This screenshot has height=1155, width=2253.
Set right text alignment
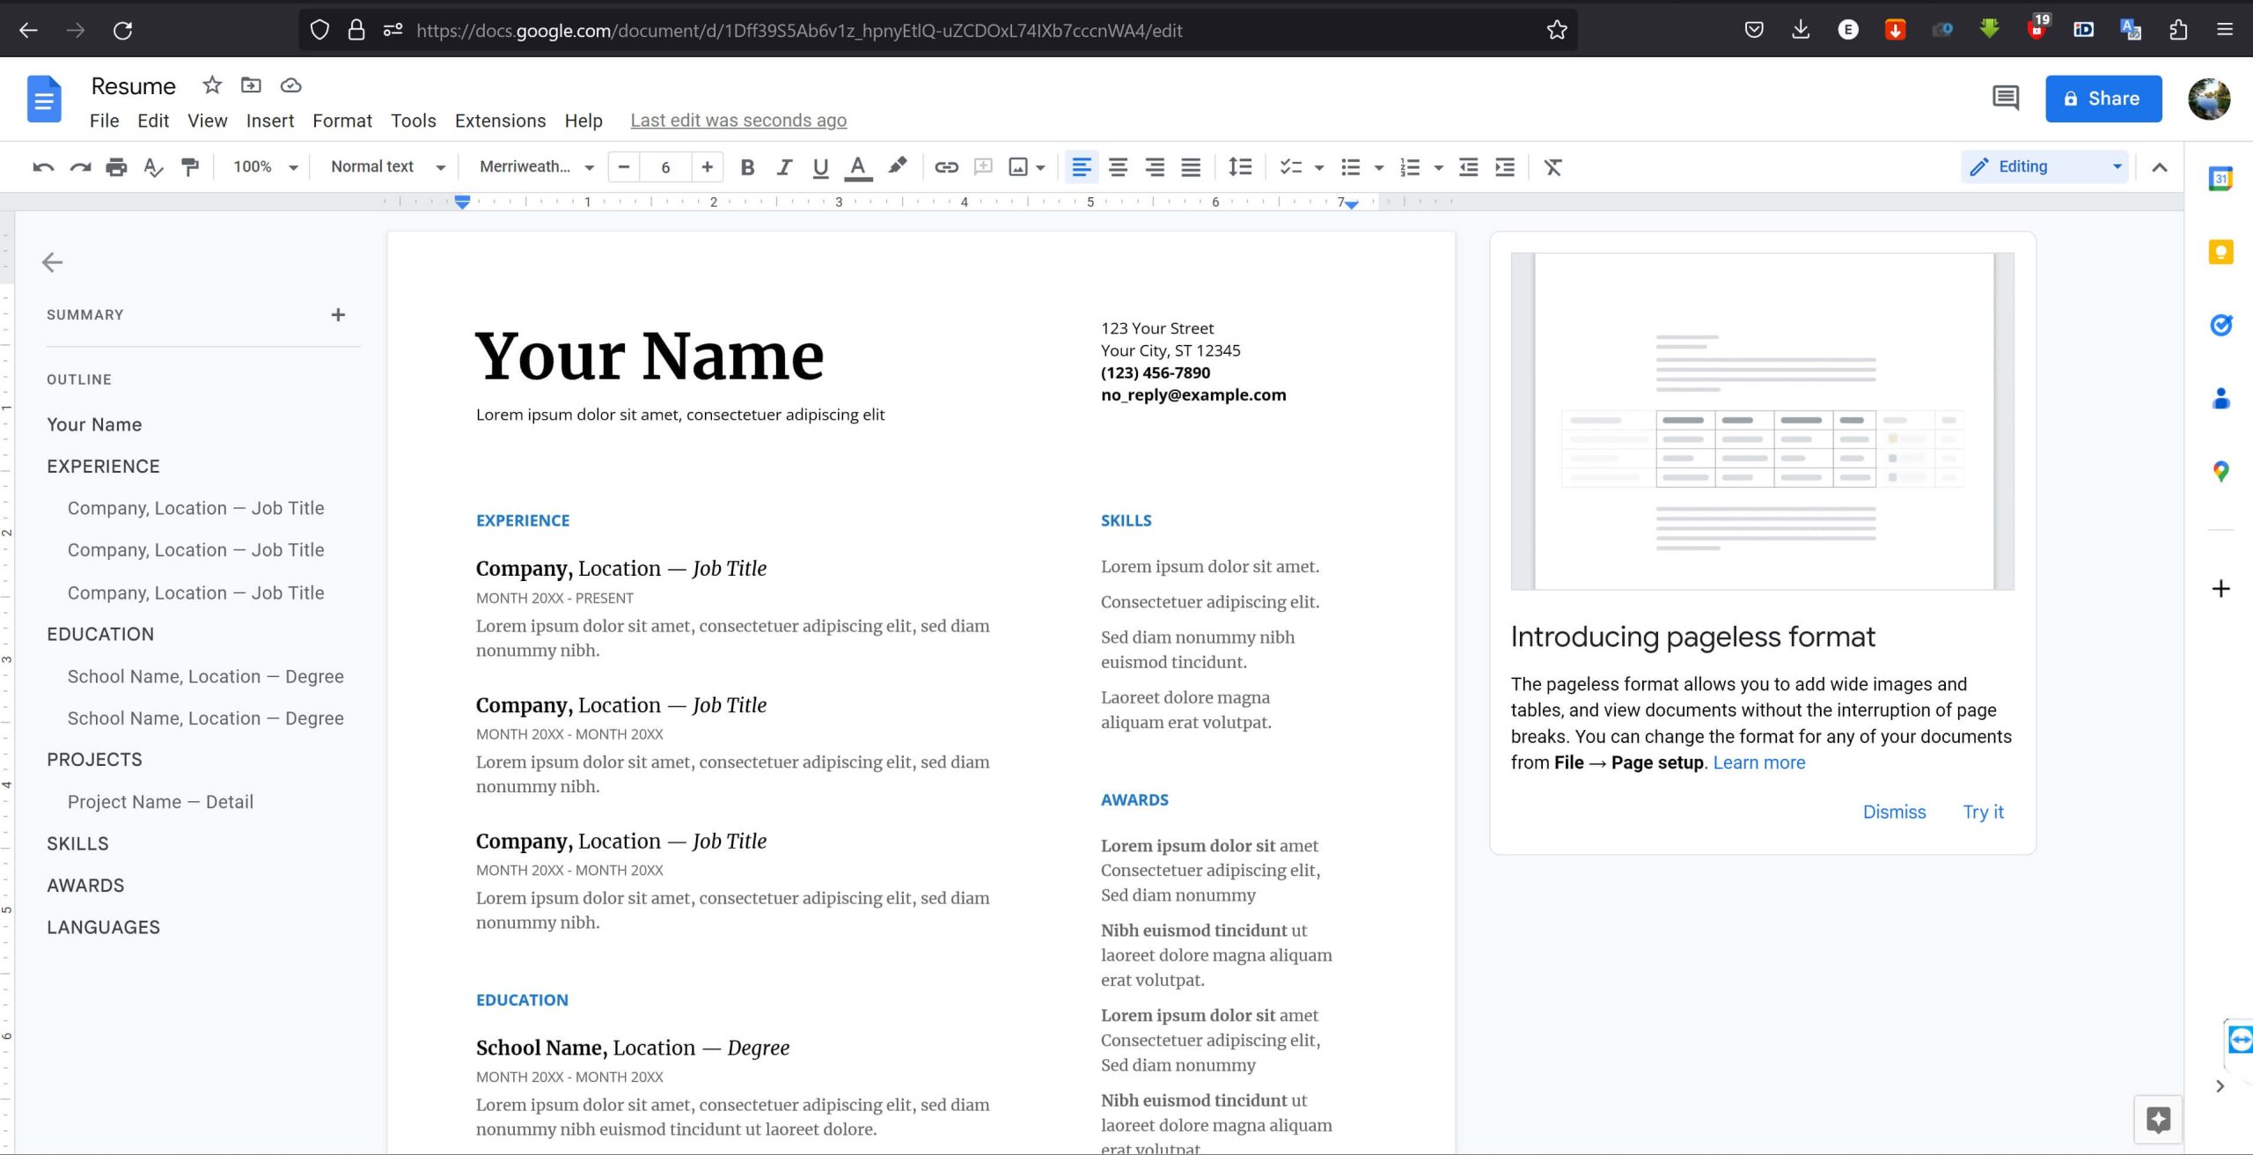tap(1155, 167)
